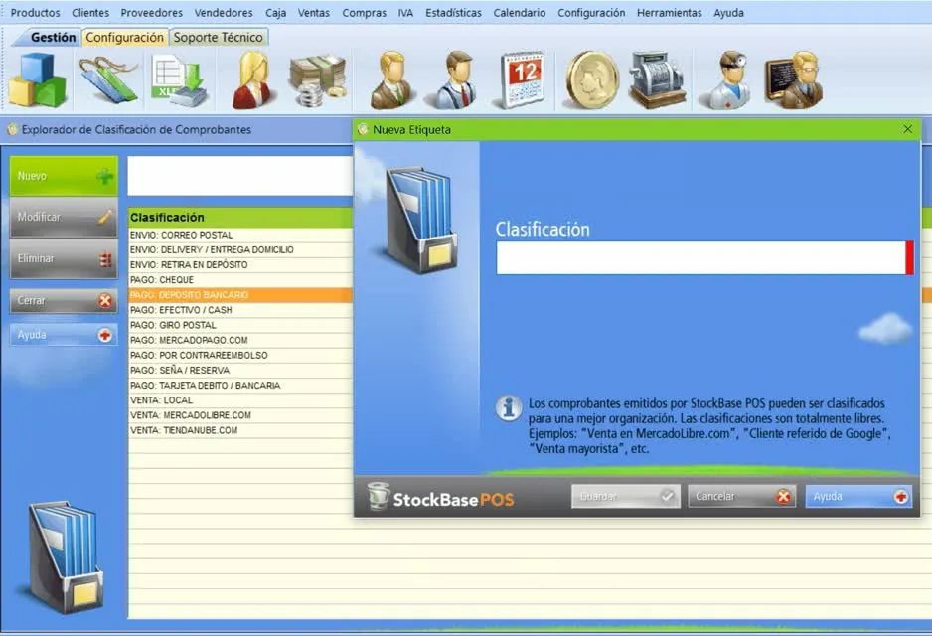Click the Eliminar button

64,258
